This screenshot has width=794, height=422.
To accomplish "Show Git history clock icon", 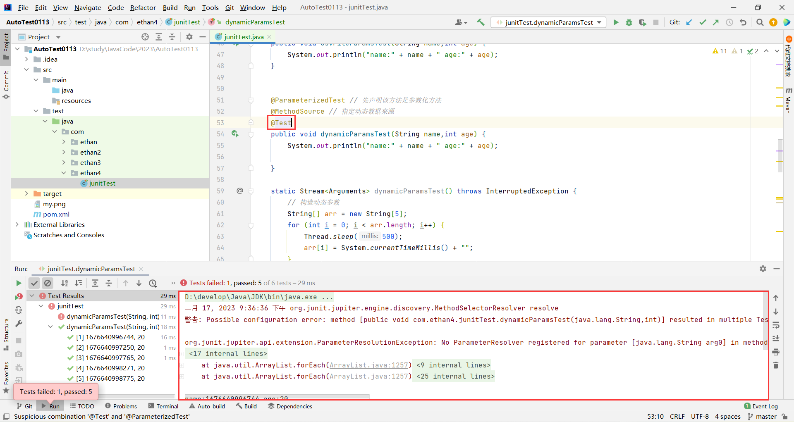I will point(729,22).
